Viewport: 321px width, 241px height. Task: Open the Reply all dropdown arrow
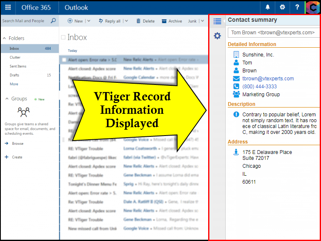click(127, 21)
